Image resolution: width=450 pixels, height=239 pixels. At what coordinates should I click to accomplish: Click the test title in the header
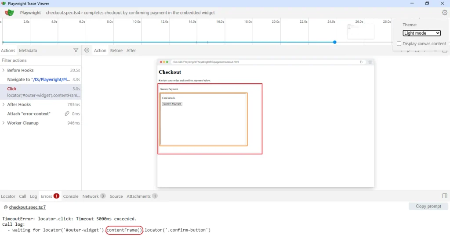coord(130,13)
